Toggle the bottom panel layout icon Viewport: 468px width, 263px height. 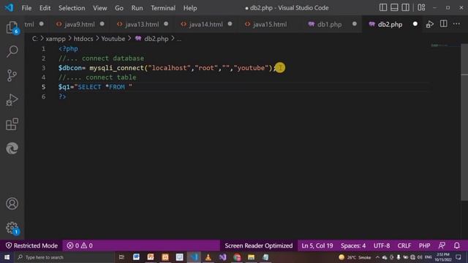coord(394,7)
